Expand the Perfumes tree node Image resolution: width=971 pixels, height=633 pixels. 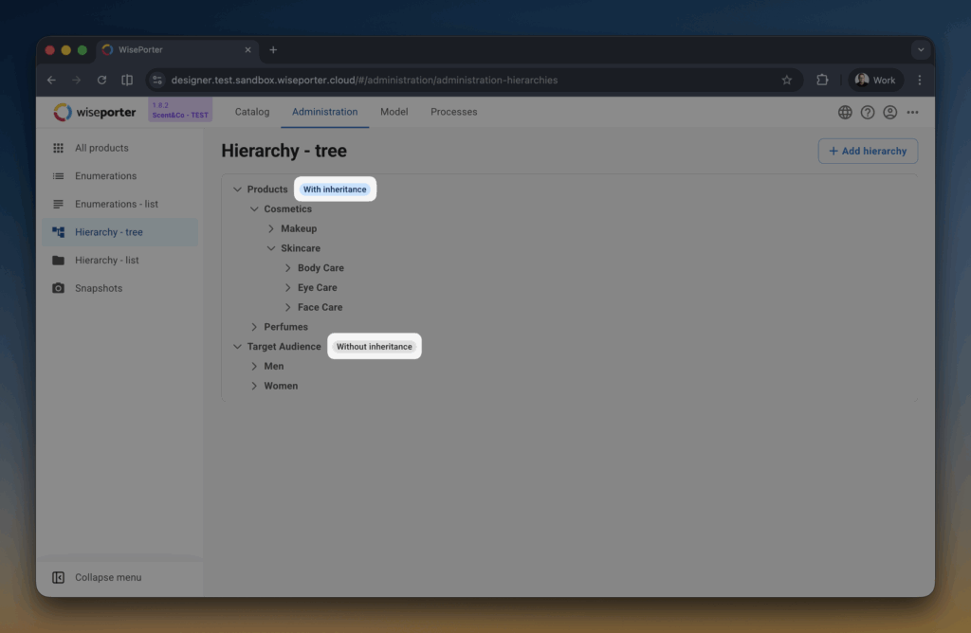(x=254, y=327)
